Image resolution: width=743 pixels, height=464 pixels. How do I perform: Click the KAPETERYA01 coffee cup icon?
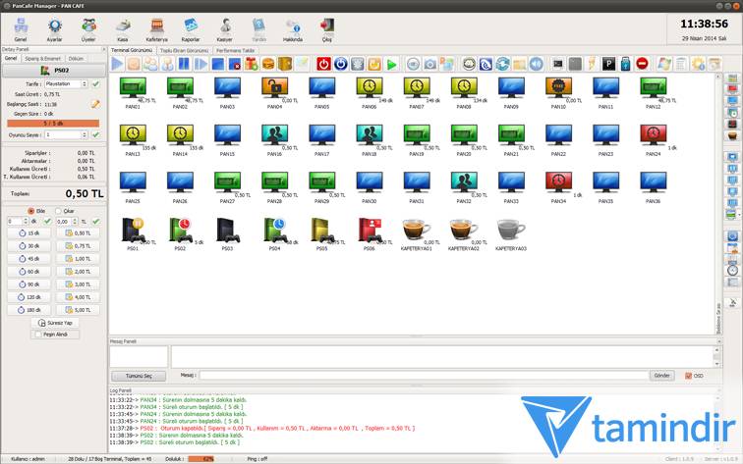(416, 231)
